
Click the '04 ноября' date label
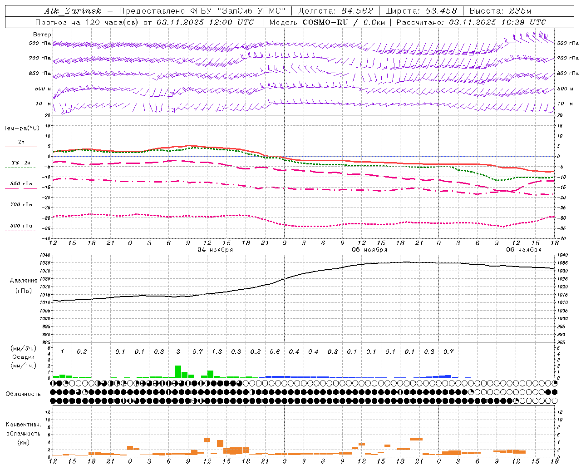point(215,250)
